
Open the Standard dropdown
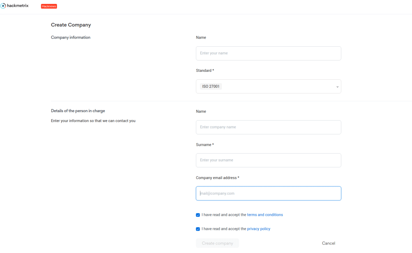click(x=268, y=86)
